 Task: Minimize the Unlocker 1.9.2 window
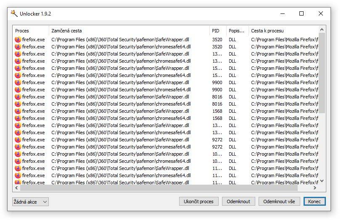283,13
